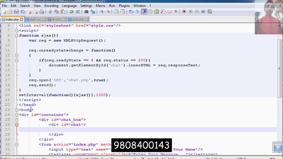The width and height of the screenshot is (283, 159).
Task: Open the Document Map icon
Action: point(157,12)
